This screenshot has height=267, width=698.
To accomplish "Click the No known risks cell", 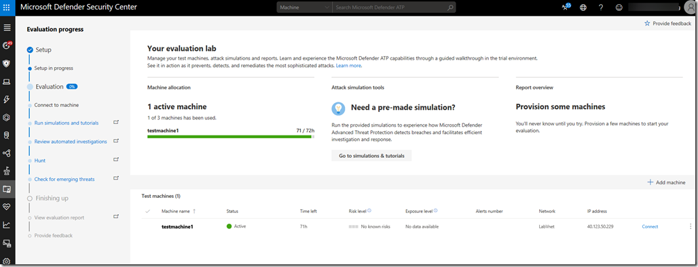I will point(369,226).
